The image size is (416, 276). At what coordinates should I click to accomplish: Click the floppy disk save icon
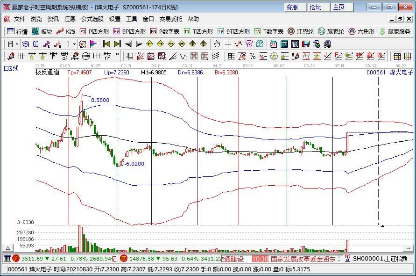306,44
